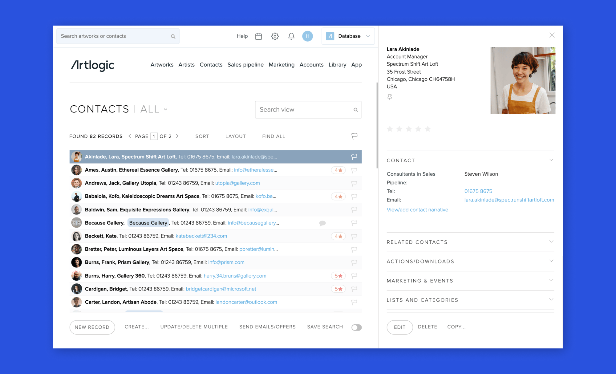The height and width of the screenshot is (374, 616).
Task: Click the New Record button
Action: (92, 327)
